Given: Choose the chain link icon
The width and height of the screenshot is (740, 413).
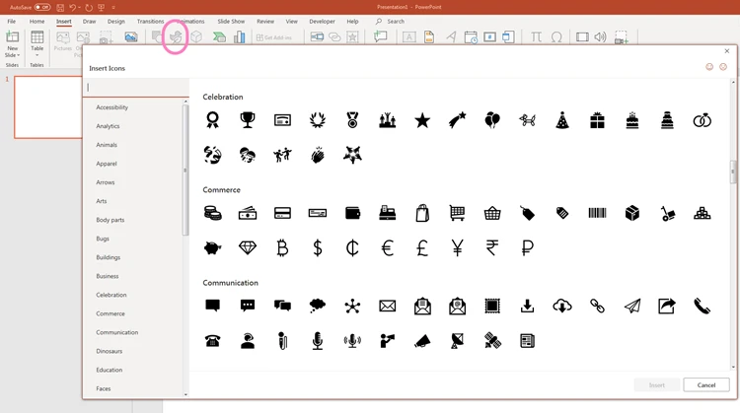Looking at the screenshot, I should coord(597,307).
